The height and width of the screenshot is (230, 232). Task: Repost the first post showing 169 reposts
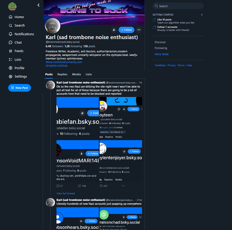pyautogui.click(x=82, y=186)
